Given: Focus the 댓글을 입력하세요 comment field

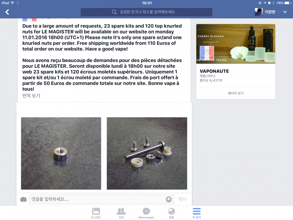Looking at the screenshot, I should click(x=101, y=199).
